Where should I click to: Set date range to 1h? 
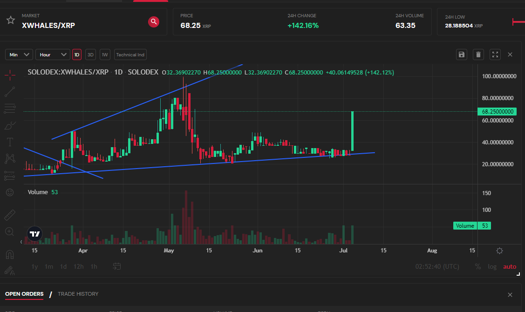[x=94, y=266]
